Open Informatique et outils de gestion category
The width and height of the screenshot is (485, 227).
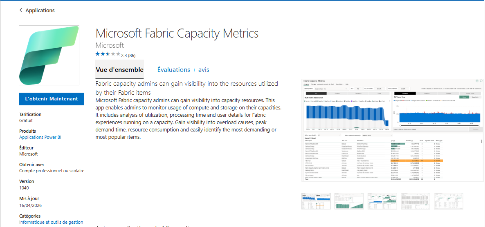[x=51, y=222]
